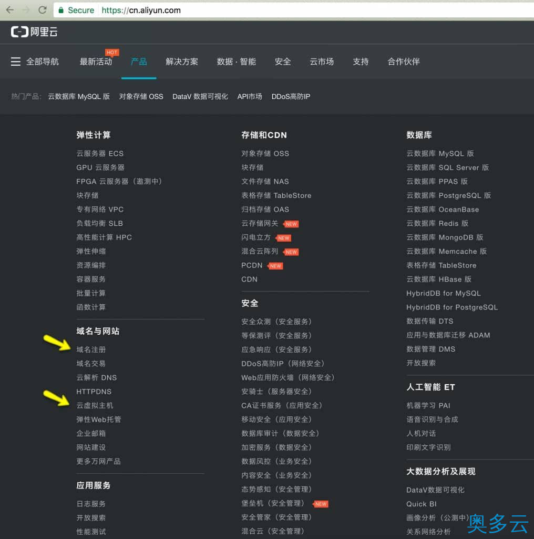The width and height of the screenshot is (534, 539).
Task: Open CDN link
Action: click(x=249, y=280)
